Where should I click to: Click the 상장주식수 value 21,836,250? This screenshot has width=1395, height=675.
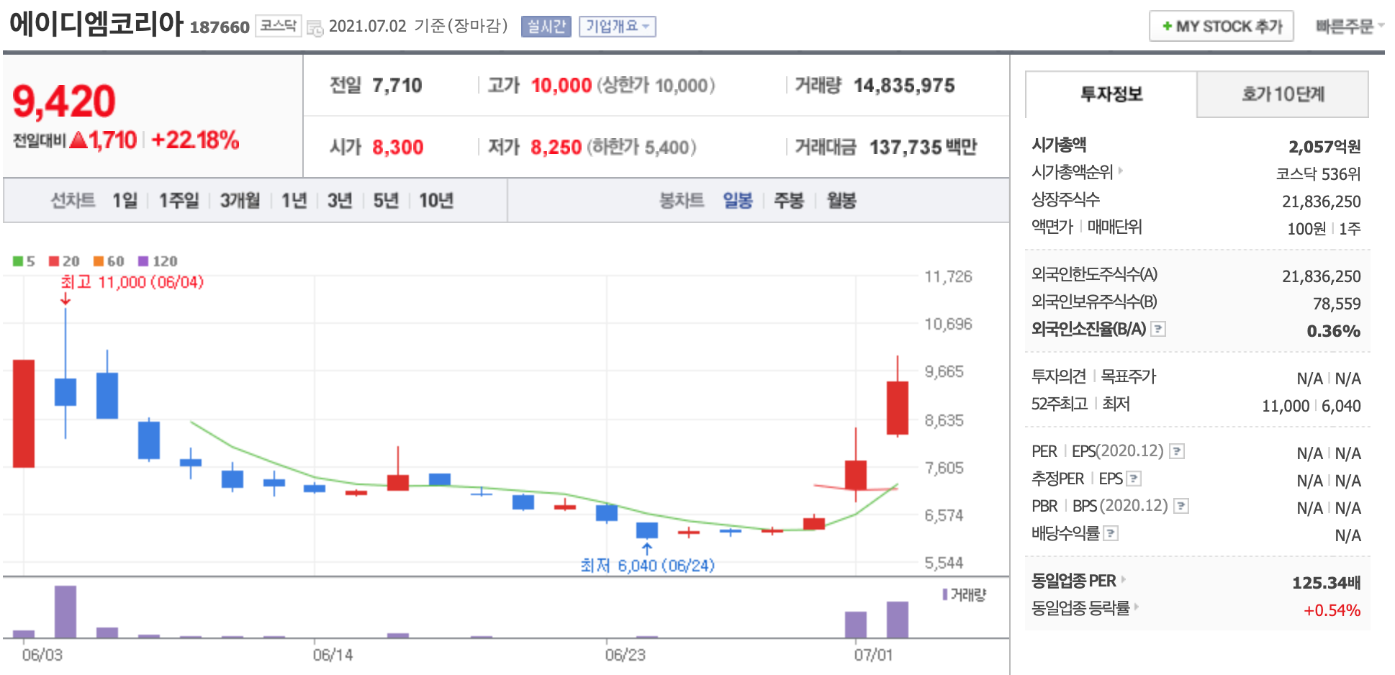pyautogui.click(x=1322, y=201)
